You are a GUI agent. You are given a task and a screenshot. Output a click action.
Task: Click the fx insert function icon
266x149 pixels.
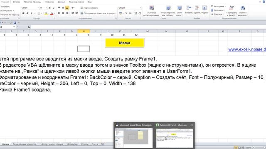pos(29,27)
